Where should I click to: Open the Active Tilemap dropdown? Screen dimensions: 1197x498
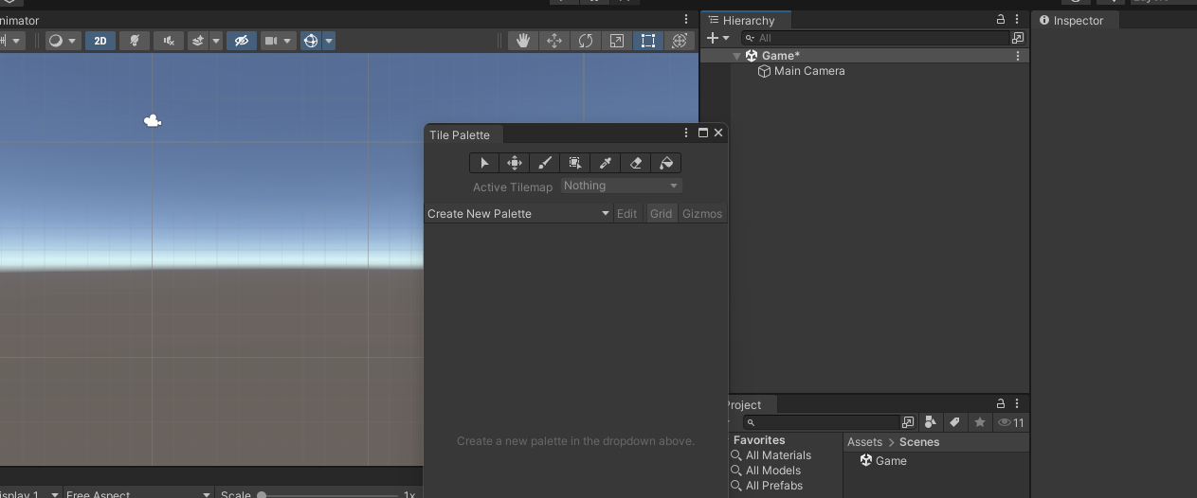pos(621,187)
